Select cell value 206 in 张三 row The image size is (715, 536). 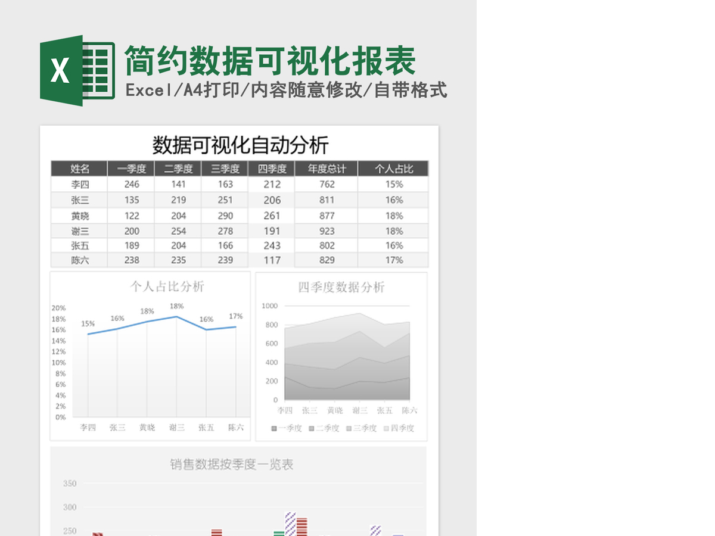(x=272, y=200)
